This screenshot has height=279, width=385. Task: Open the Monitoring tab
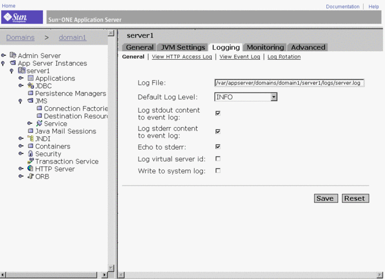click(x=265, y=47)
